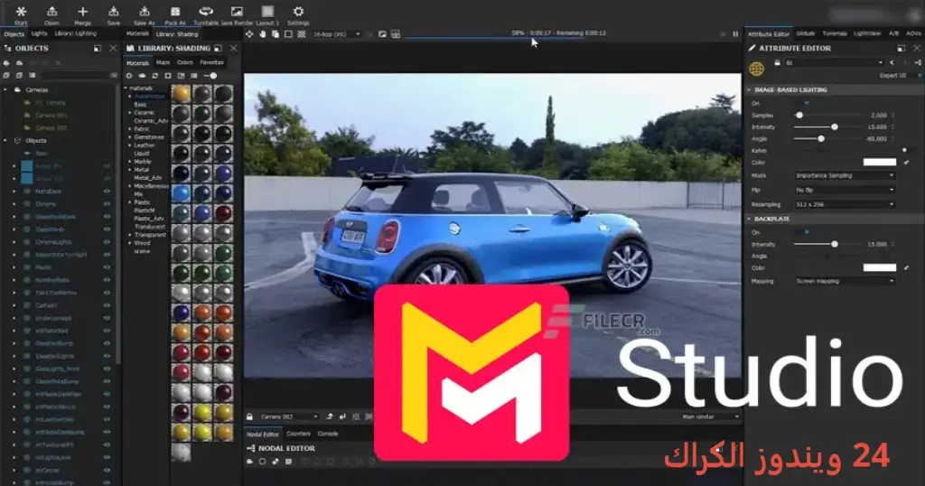Click the Start toolbar icon

(21, 11)
